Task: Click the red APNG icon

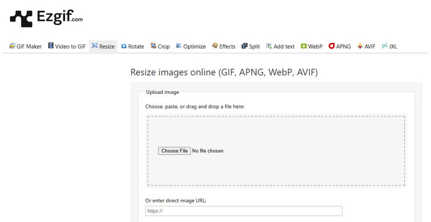Action: pyautogui.click(x=331, y=46)
